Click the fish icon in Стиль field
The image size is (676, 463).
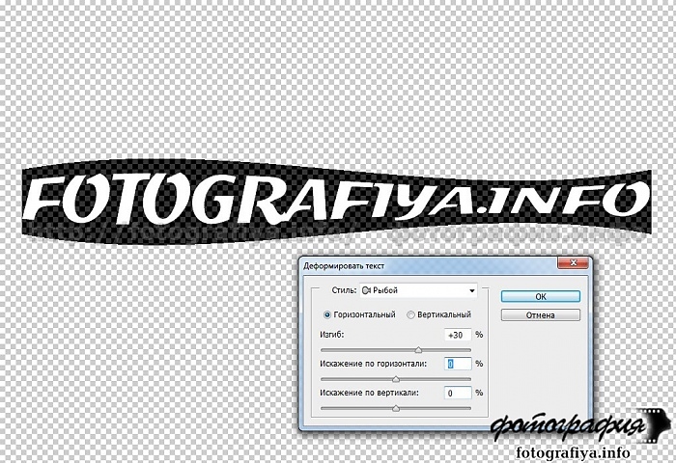[x=366, y=290]
